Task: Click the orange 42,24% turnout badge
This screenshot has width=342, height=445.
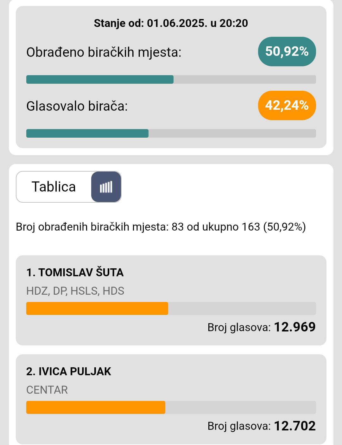Action: (x=287, y=105)
